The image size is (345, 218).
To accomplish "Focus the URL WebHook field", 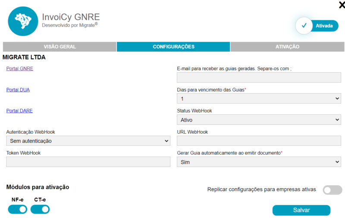I will (x=259, y=141).
